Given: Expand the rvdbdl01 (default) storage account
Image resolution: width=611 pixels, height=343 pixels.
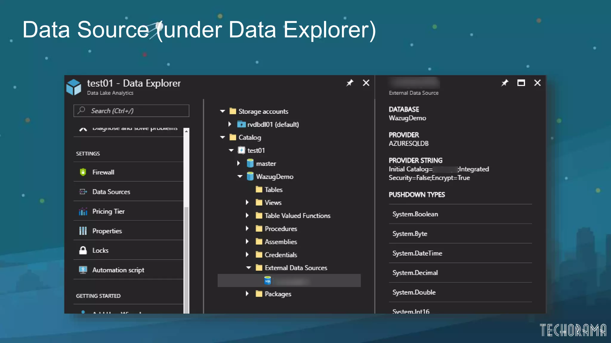Looking at the screenshot, I should point(229,124).
